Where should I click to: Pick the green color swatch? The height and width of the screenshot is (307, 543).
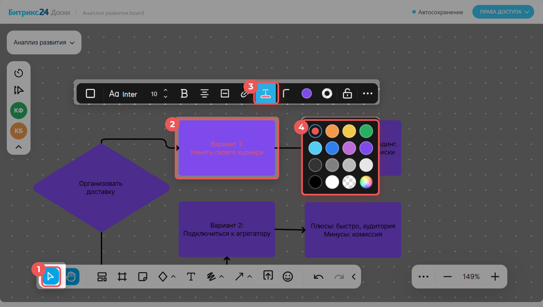366,131
